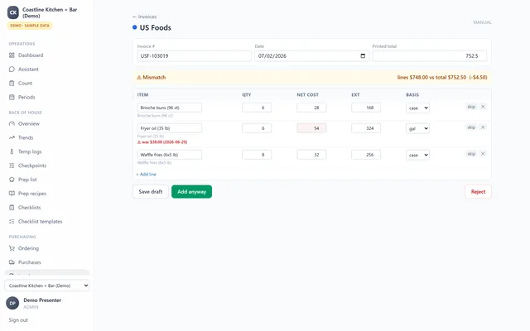The height and width of the screenshot is (331, 530).
Task: Edit Brioche buns quantity field
Action: pyautogui.click(x=257, y=108)
